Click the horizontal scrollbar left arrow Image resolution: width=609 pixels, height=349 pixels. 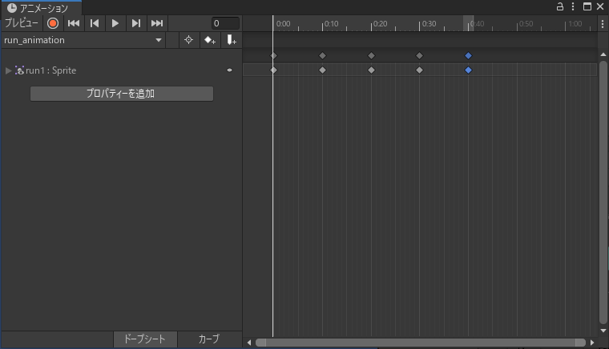[x=249, y=343]
